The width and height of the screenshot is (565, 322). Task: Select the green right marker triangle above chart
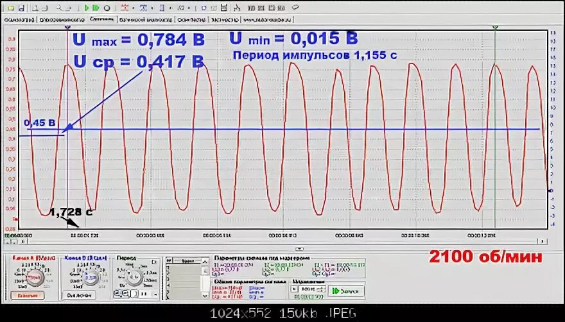click(x=495, y=27)
